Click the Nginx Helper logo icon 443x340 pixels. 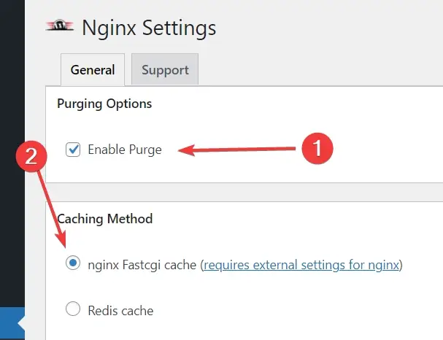click(x=60, y=25)
